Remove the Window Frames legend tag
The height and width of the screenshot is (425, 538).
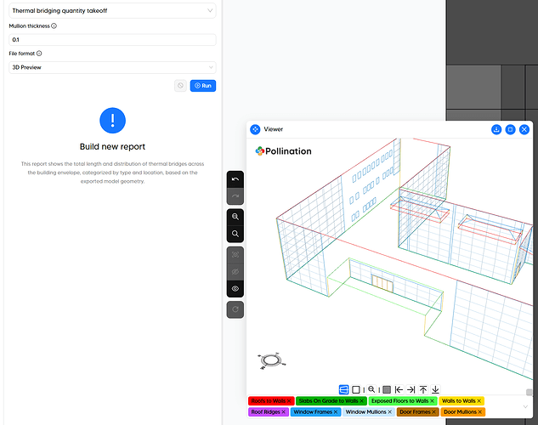click(336, 412)
